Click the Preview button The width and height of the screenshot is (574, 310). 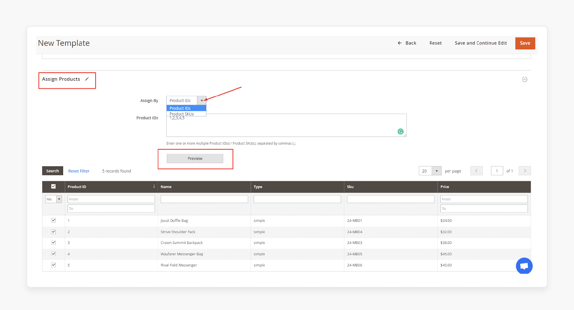[195, 158]
